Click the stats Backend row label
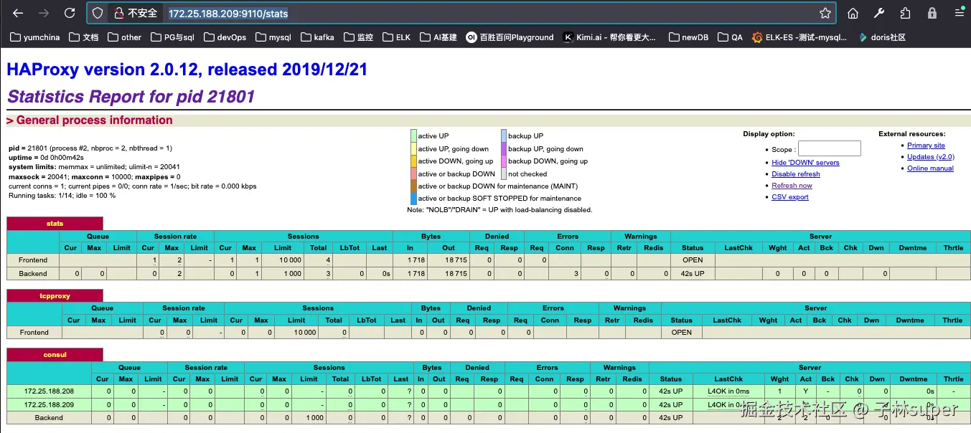 click(x=33, y=274)
